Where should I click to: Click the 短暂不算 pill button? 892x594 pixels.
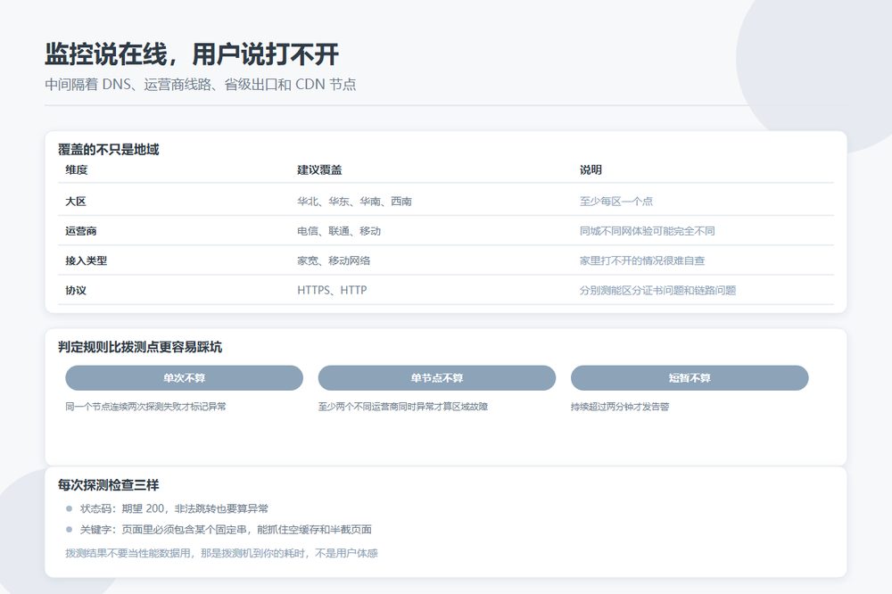click(x=690, y=378)
